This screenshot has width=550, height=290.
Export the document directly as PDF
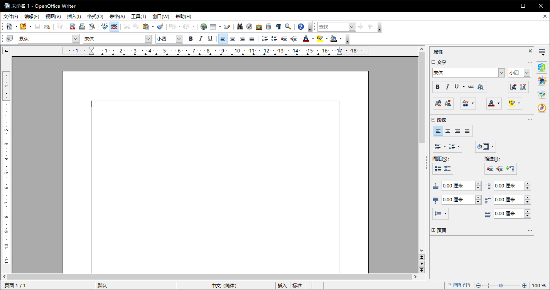click(x=73, y=27)
